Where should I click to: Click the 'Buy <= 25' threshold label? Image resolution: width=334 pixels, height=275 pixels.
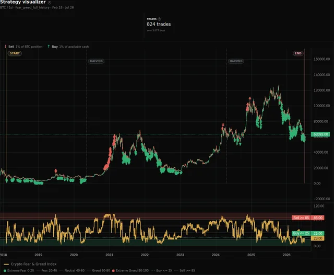[301, 233]
